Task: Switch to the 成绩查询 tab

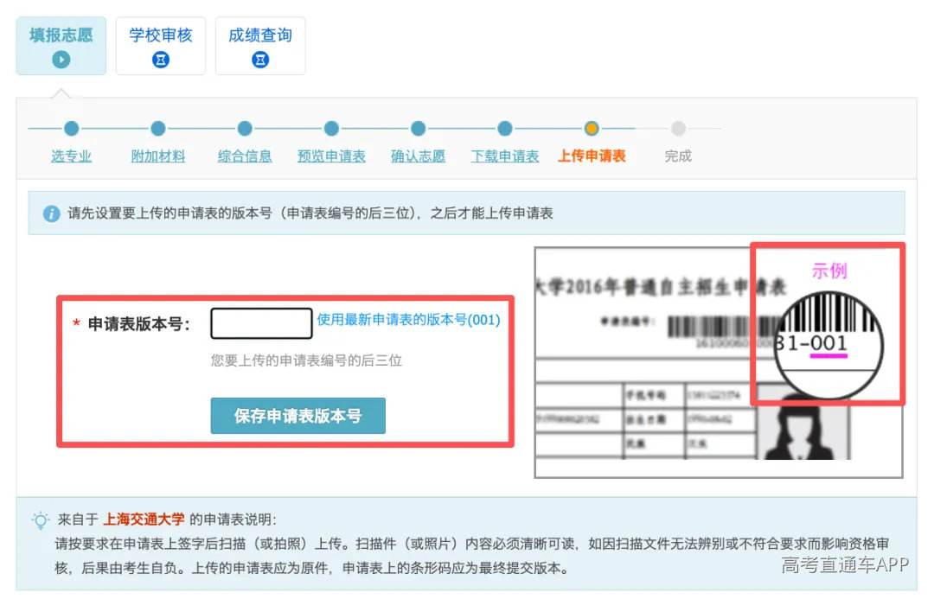Action: [x=260, y=46]
